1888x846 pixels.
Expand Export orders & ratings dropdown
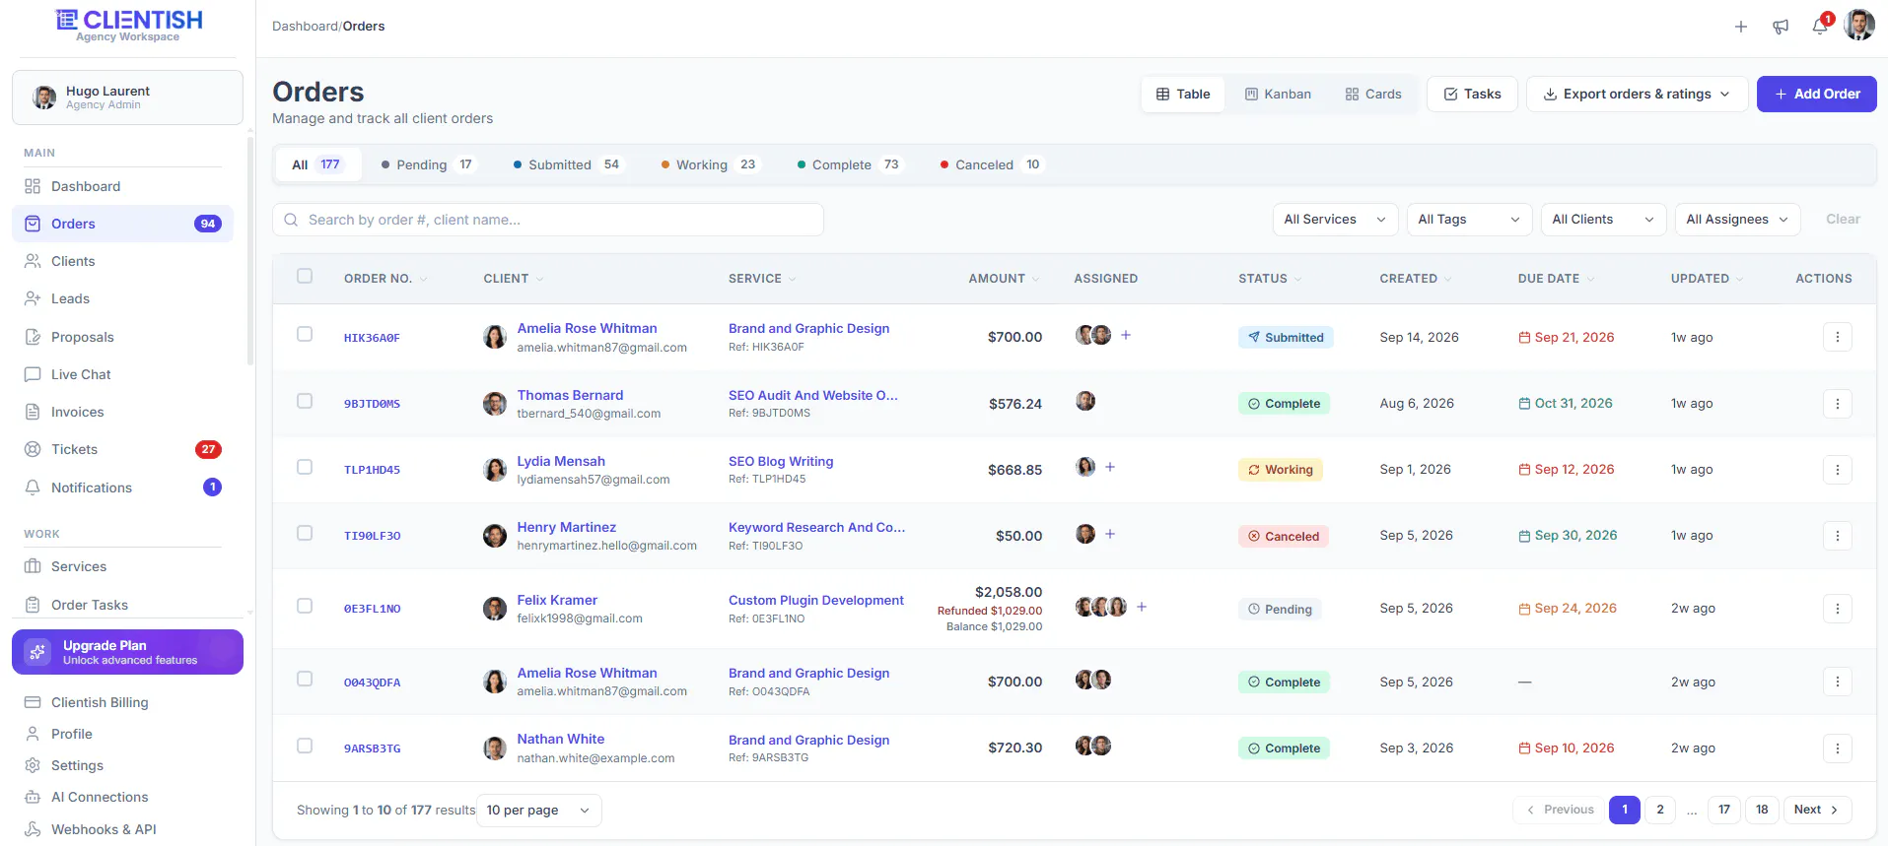click(1637, 95)
